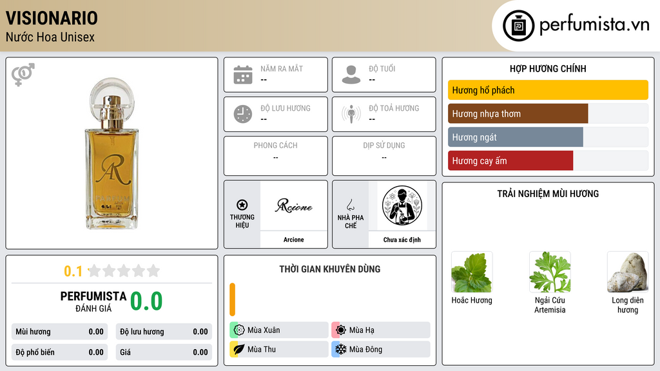Click the calendar icon for Năm ra mắt
This screenshot has width=660, height=371.
pos(243,75)
